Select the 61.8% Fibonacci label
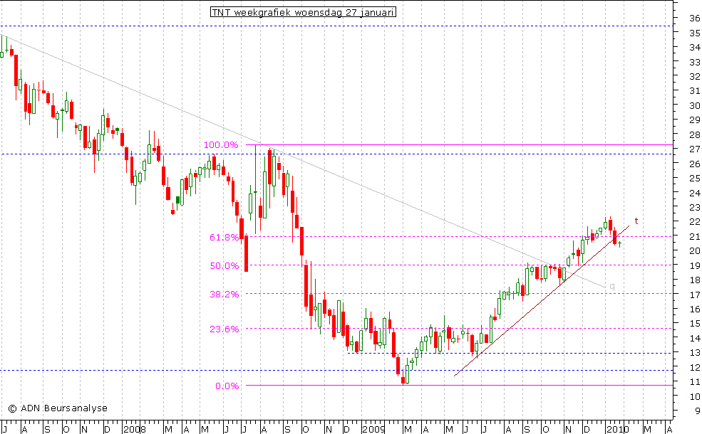Viewport: 702px width, 434px height. 224,238
